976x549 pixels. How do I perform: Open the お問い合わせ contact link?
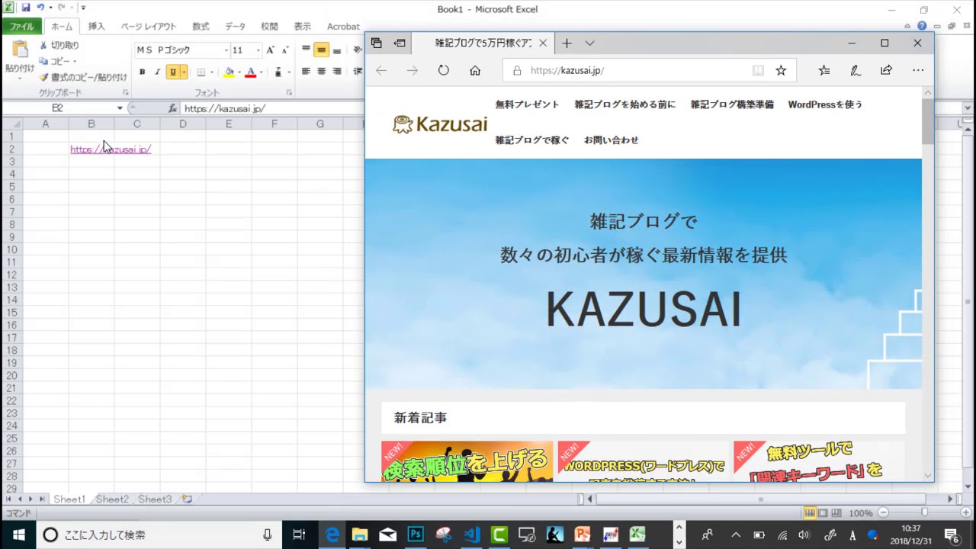(x=611, y=140)
